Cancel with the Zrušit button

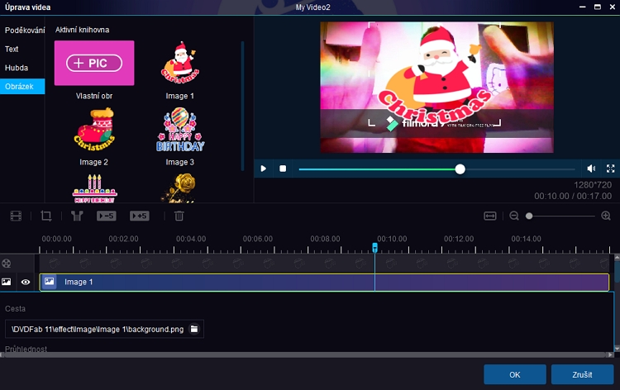[x=583, y=374]
